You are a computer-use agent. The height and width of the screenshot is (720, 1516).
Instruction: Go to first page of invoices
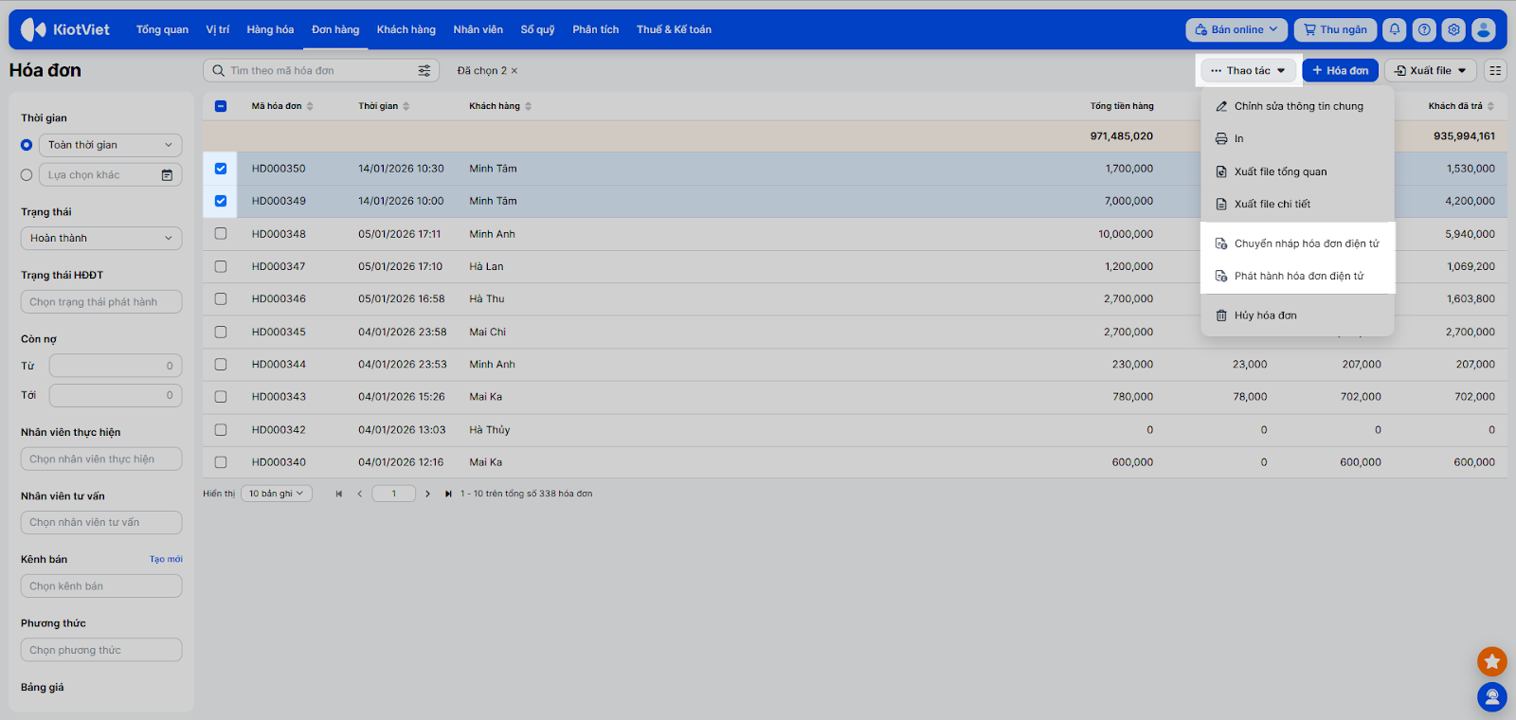point(338,494)
